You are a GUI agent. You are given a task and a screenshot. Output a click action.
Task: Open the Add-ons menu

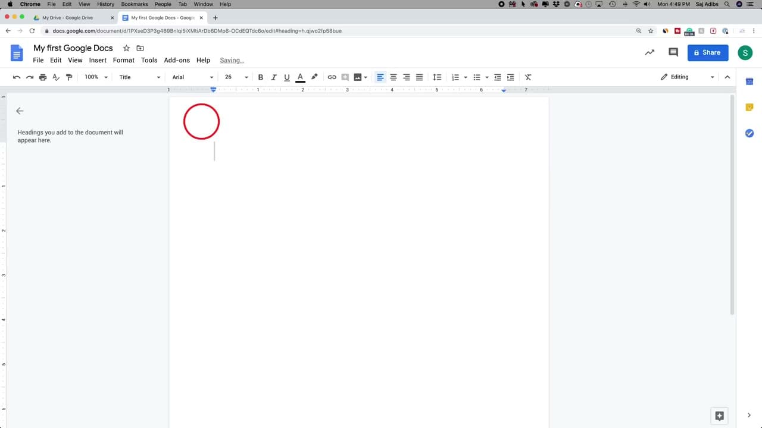tap(177, 60)
